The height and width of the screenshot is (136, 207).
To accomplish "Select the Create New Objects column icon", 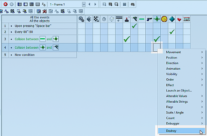I will [x=111, y=19].
